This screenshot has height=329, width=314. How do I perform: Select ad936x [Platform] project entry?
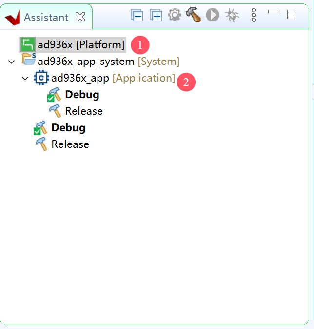click(81, 45)
